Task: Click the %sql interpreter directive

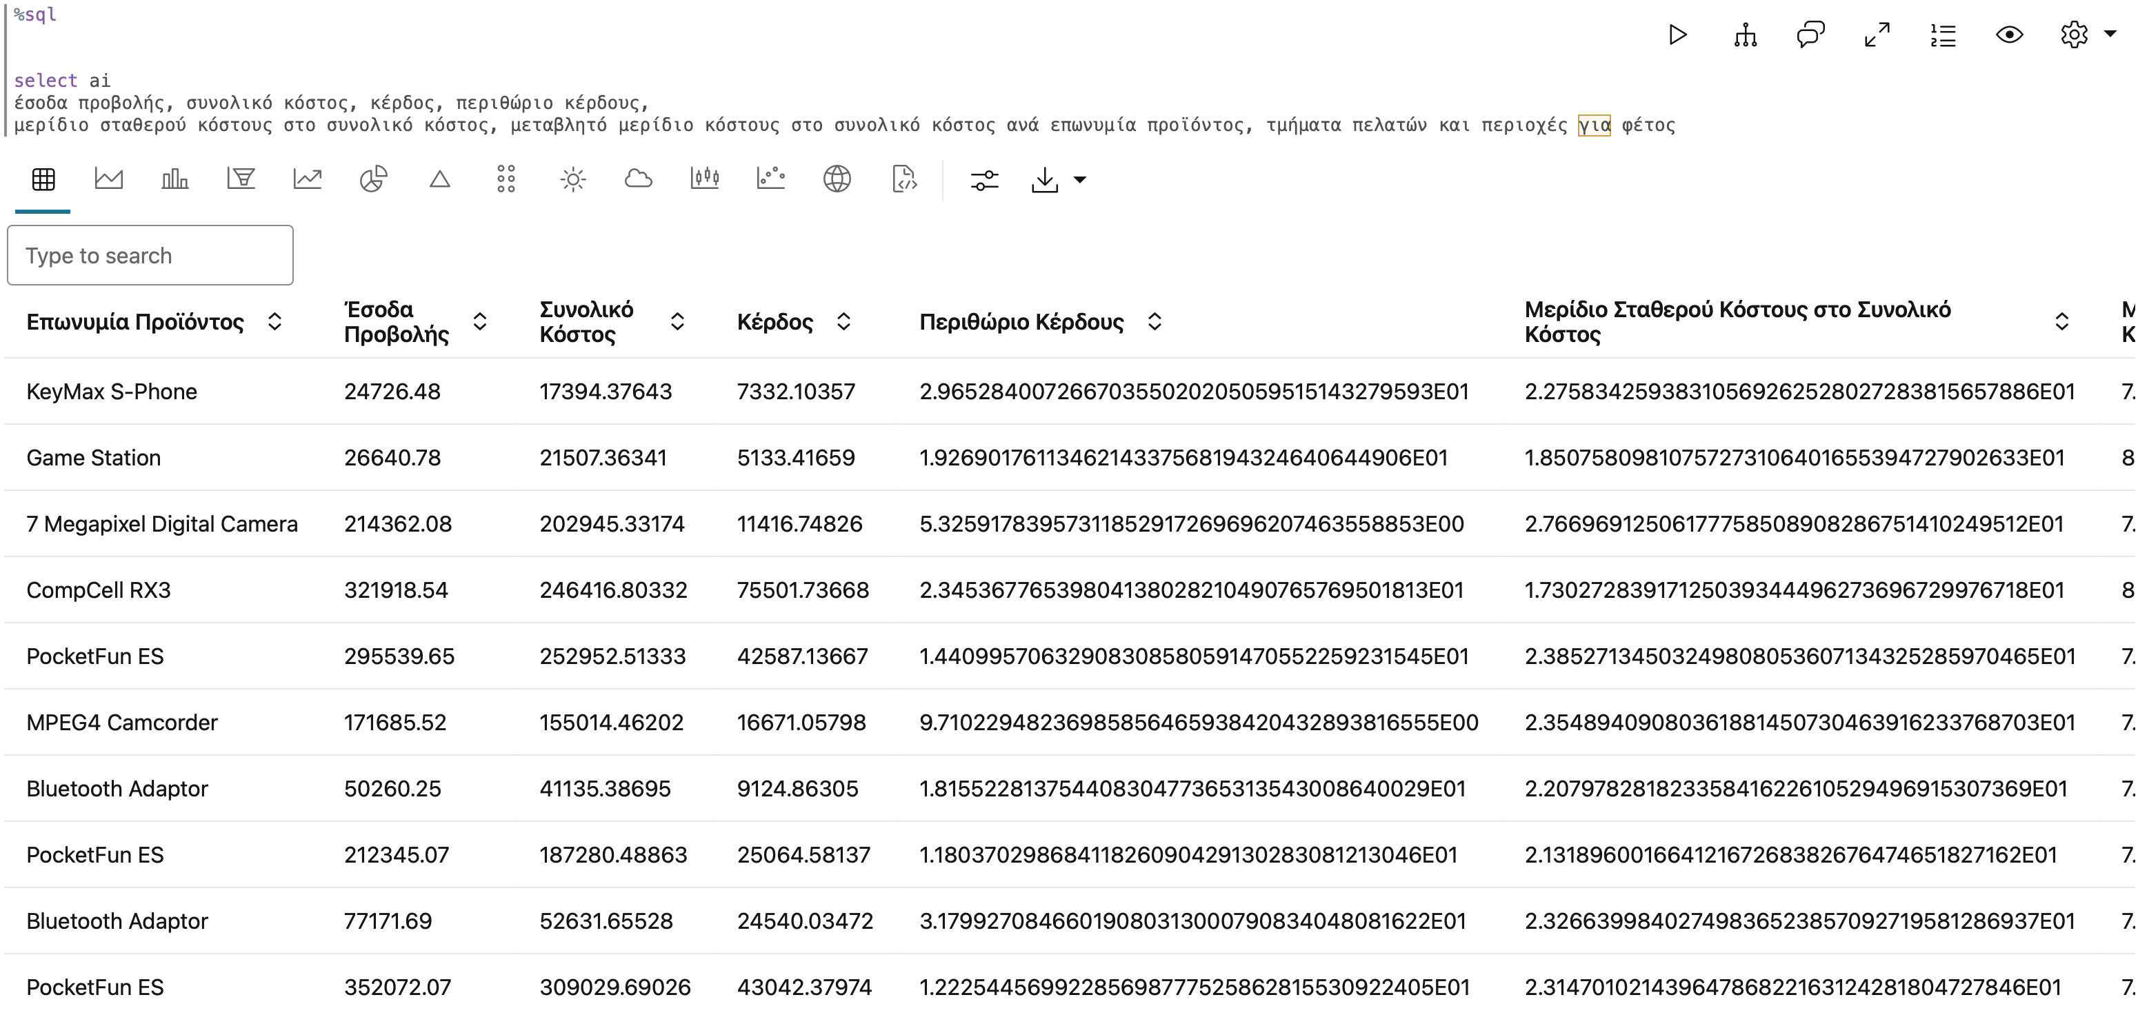Action: [x=35, y=14]
